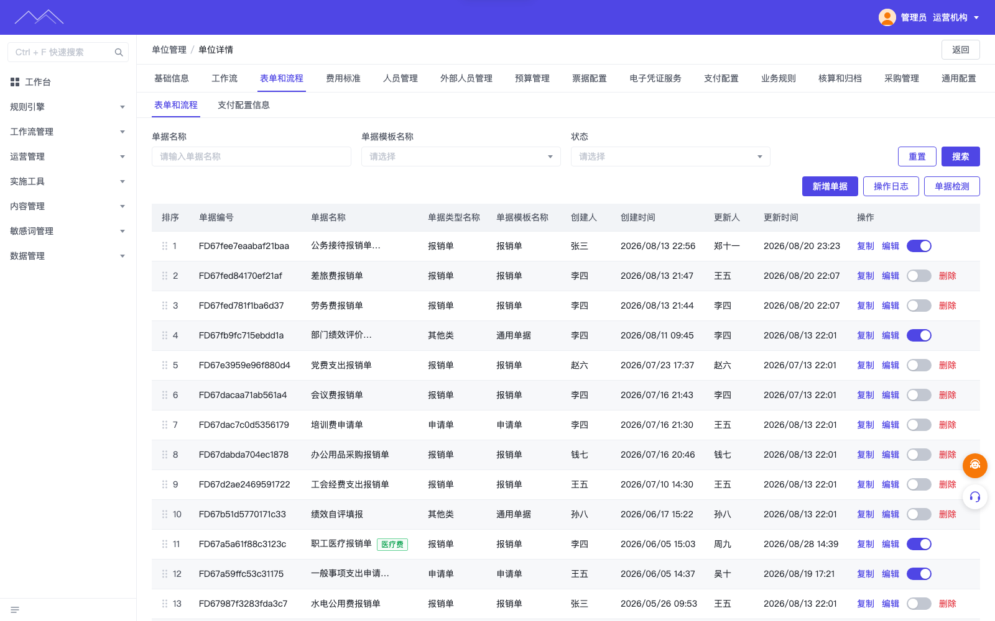Enable the 党费支出报销单 toggle
This screenshot has width=995, height=621.
point(919,365)
